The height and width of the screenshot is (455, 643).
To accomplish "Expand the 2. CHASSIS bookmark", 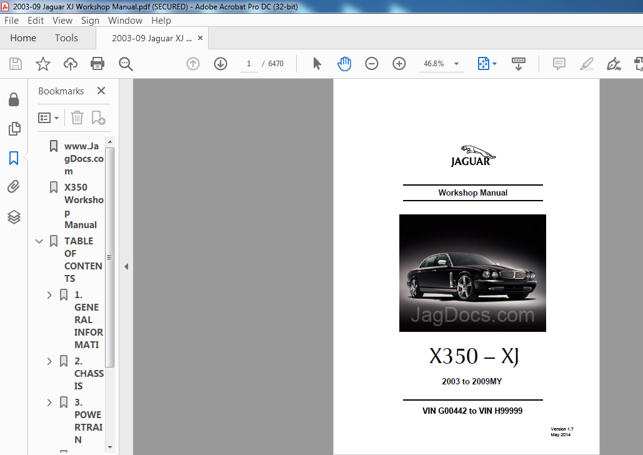I will (49, 361).
